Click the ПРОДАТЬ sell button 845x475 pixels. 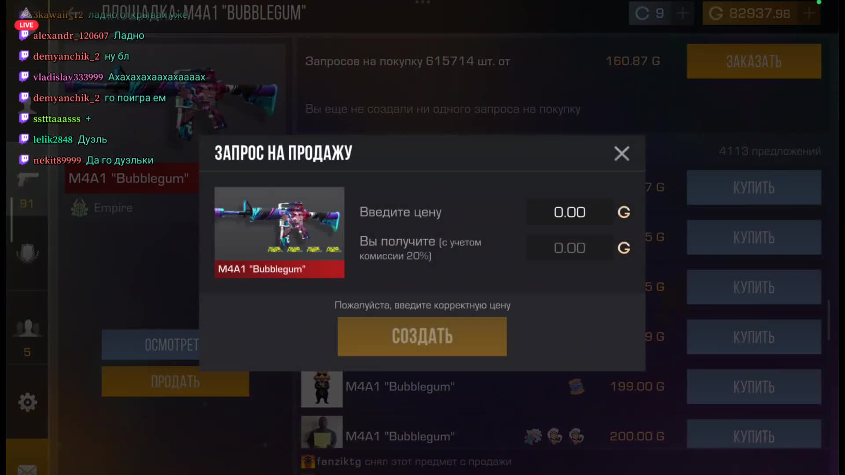[x=175, y=382]
